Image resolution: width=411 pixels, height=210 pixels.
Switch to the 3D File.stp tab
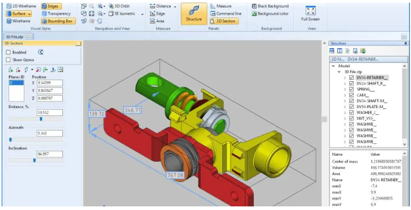pyautogui.click(x=14, y=37)
